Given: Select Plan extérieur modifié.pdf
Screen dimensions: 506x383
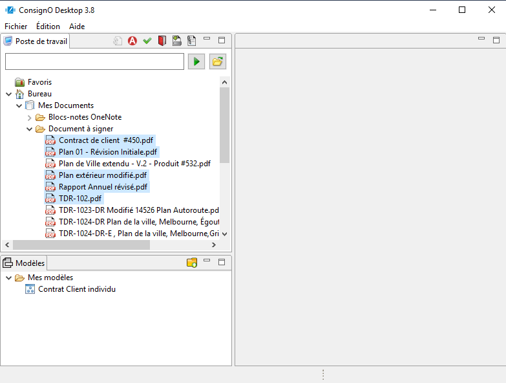Looking at the screenshot, I should (x=103, y=175).
